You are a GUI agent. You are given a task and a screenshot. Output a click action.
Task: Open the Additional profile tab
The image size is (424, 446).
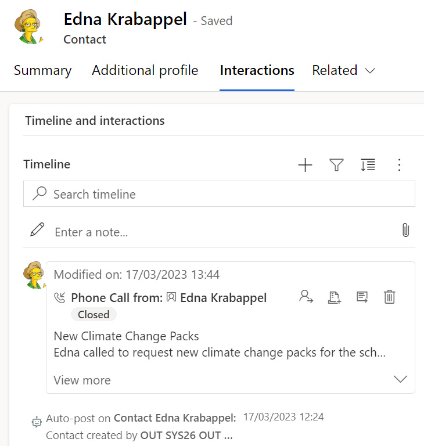(x=145, y=71)
